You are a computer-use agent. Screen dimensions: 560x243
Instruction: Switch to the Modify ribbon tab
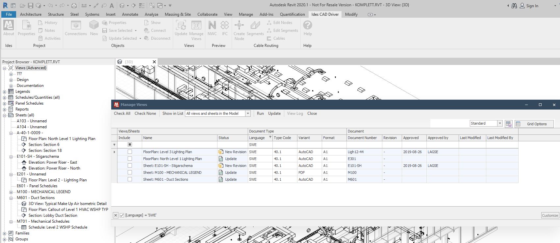[x=351, y=14]
